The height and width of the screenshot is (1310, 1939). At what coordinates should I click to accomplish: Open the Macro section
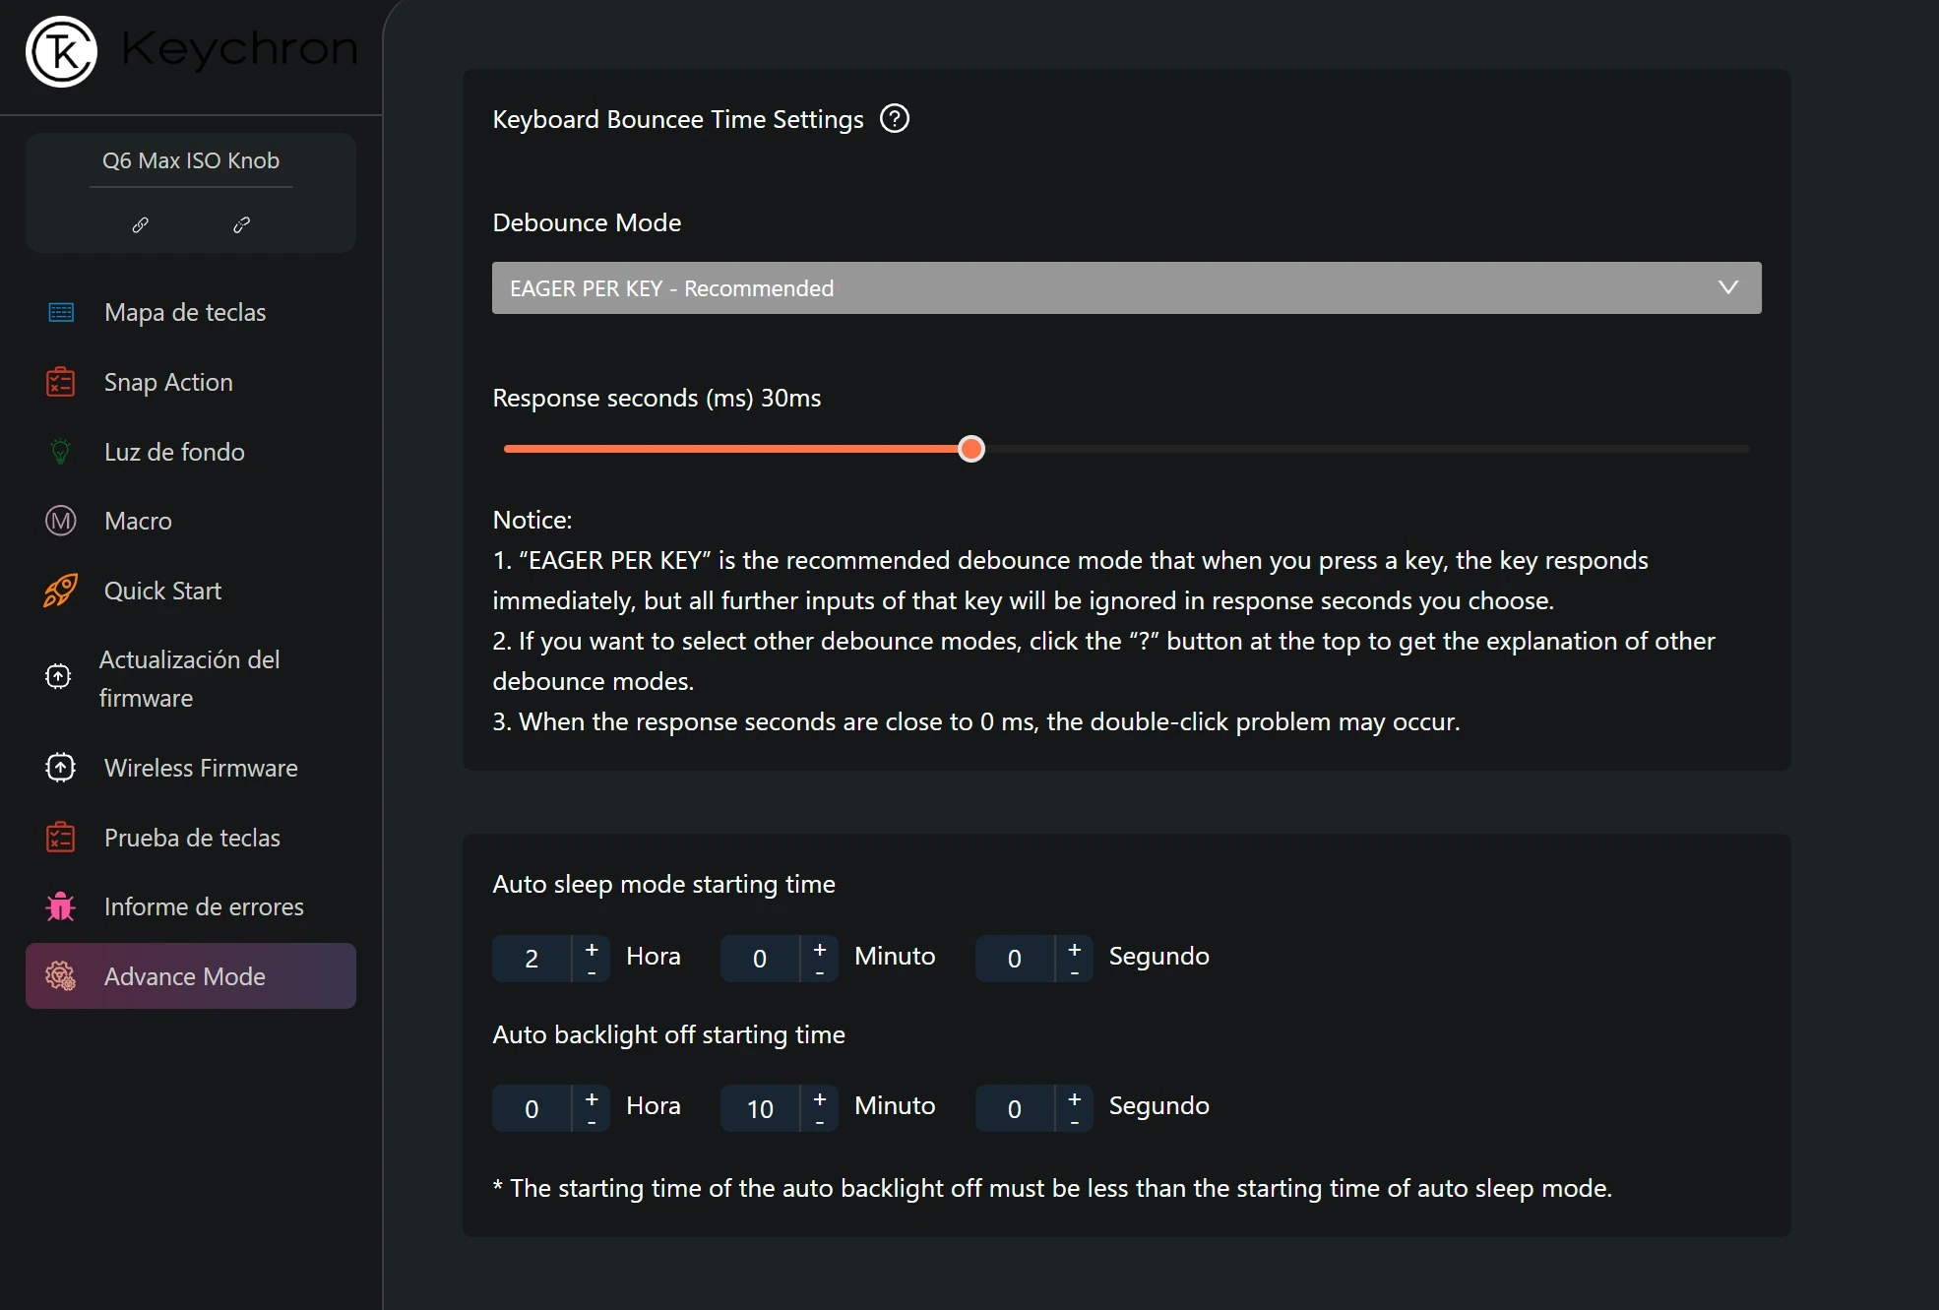138,521
